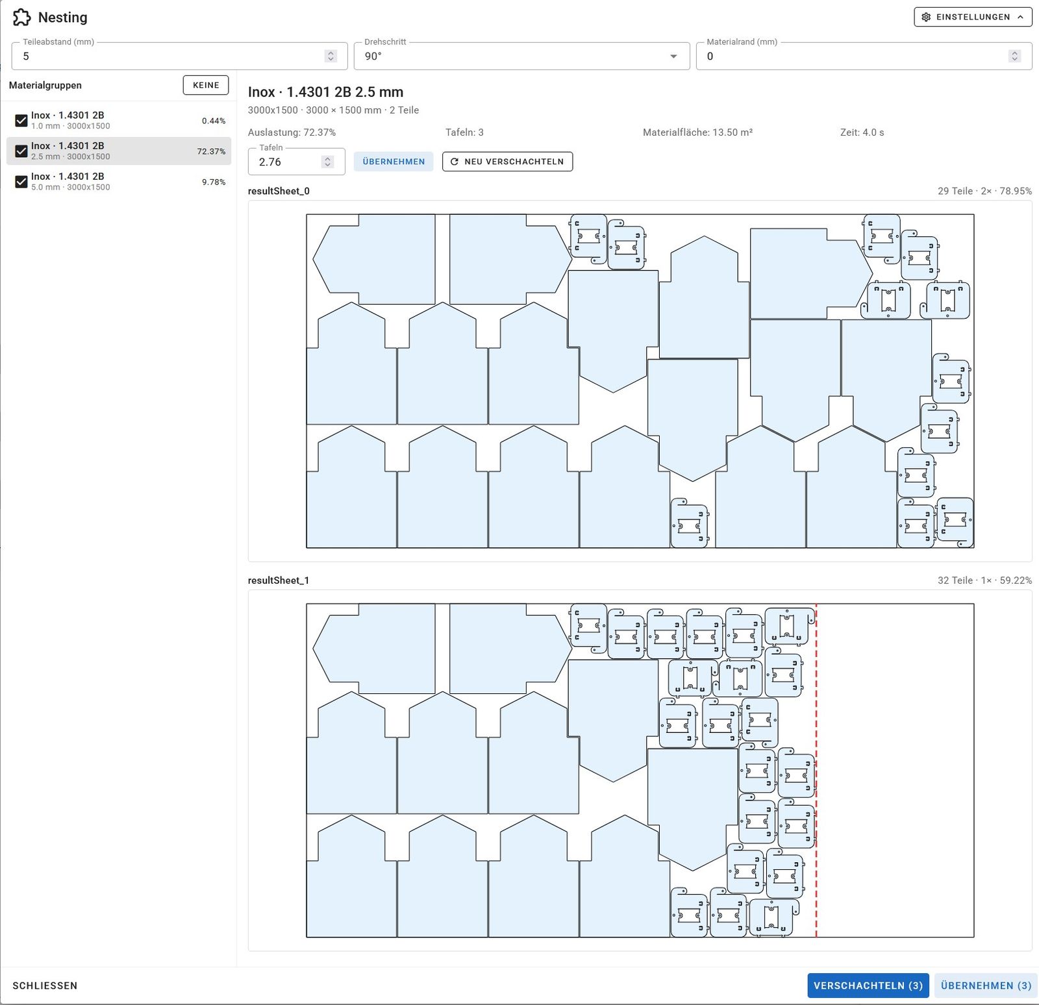Screen dimensions: 1039x1005
Task: Click ÜBERNEHMEN next to Tafeln field
Action: tap(394, 162)
